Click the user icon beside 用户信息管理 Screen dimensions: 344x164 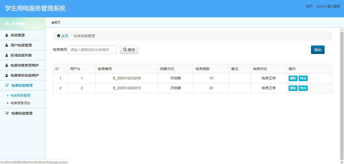tap(7, 45)
